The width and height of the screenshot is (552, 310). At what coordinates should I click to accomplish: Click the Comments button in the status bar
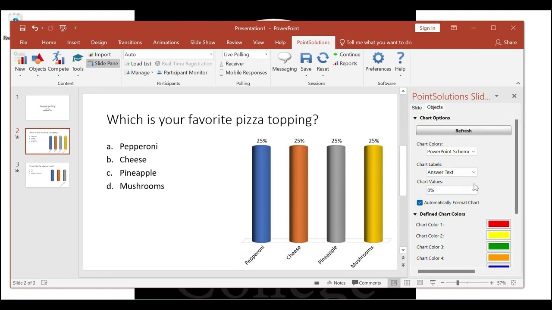[367, 283]
